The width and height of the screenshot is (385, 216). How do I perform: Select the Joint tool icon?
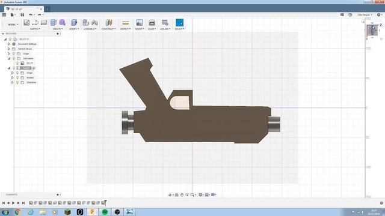pyautogui.click(x=94, y=23)
